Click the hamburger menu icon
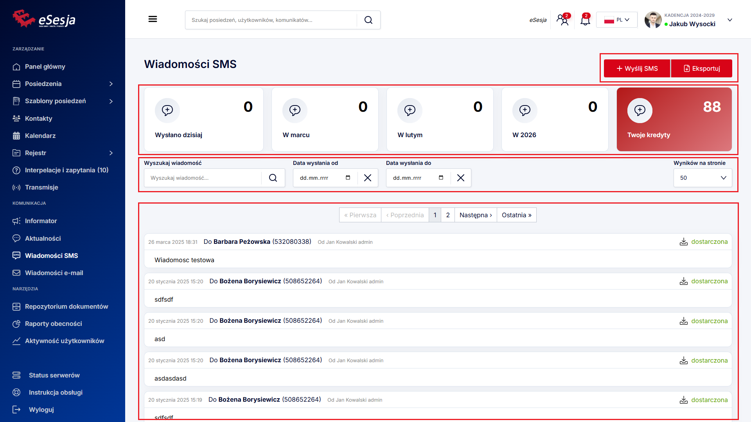Image resolution: width=751 pixels, height=422 pixels. [x=153, y=19]
